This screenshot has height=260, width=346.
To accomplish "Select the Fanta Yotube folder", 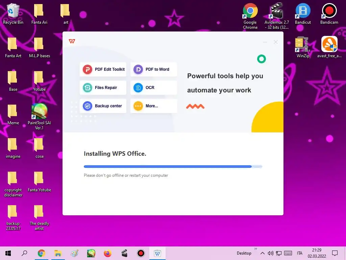I will (x=39, y=182).
